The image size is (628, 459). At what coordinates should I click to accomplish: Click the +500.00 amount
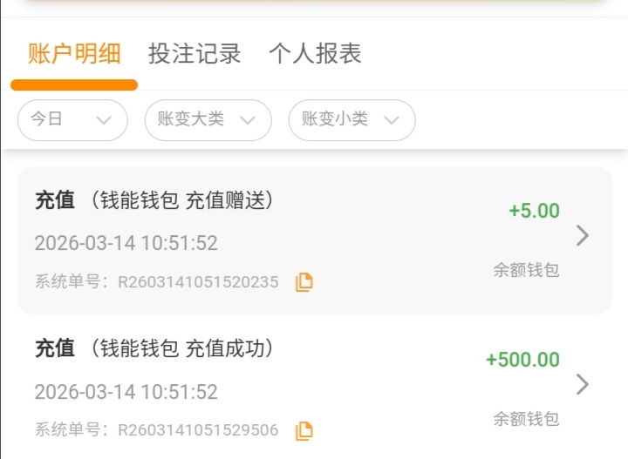coord(522,360)
